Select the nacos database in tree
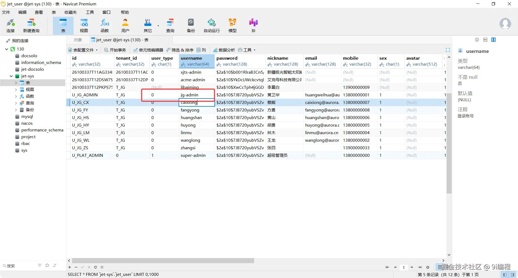This screenshot has width=518, height=278. click(x=27, y=123)
